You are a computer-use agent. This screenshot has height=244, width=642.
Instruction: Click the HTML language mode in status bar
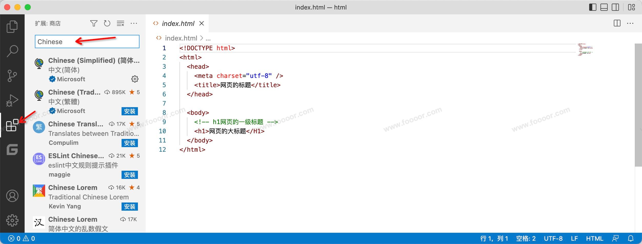click(594, 239)
